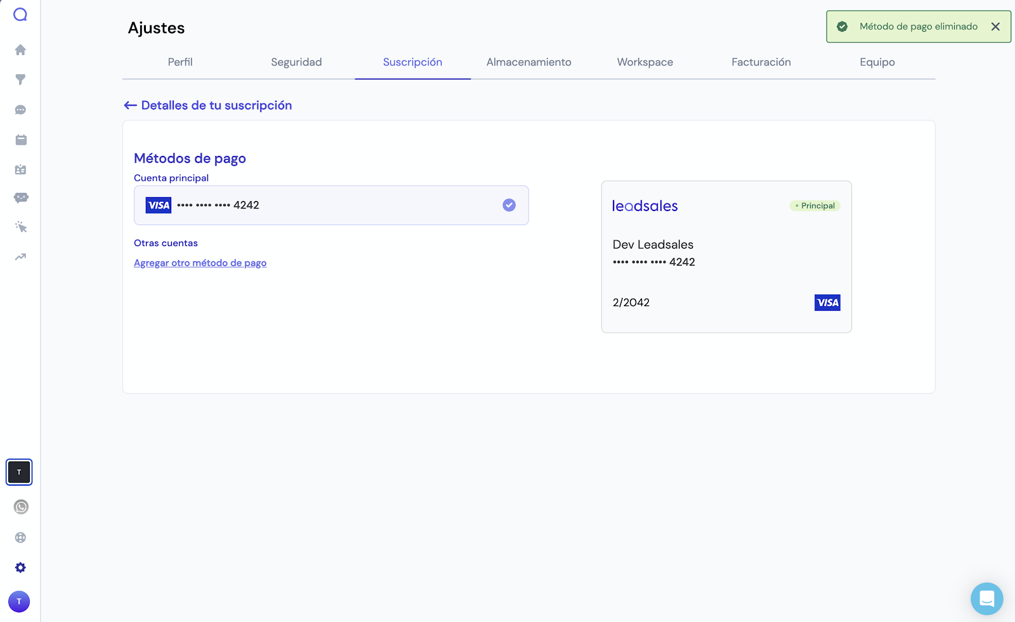Click 'Agregar otro método de pago' link
Viewport: 1015px width, 622px height.
200,263
